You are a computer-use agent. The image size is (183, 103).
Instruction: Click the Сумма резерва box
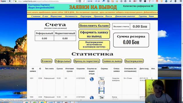pyautogui.click(x=131, y=40)
